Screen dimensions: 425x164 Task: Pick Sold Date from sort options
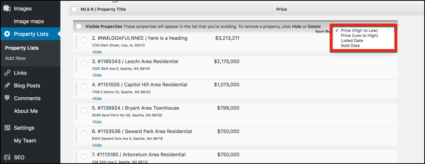click(x=350, y=46)
